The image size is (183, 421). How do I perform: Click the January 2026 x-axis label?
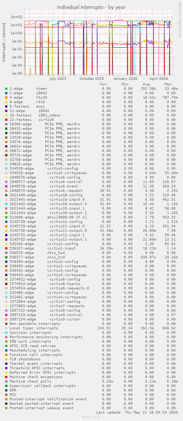(x=126, y=79)
